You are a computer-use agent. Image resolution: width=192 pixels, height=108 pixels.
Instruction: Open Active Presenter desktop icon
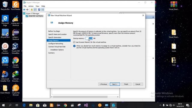click(x=5, y=48)
